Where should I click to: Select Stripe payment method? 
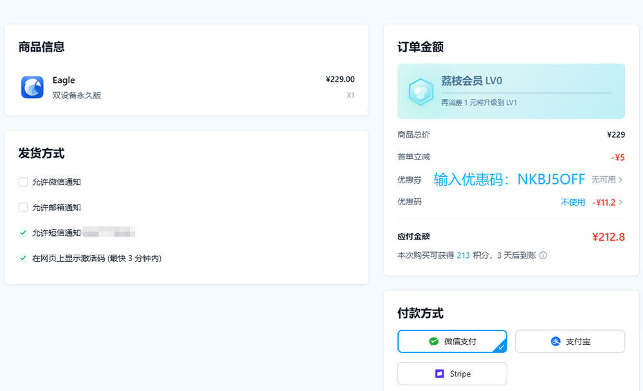click(x=452, y=374)
